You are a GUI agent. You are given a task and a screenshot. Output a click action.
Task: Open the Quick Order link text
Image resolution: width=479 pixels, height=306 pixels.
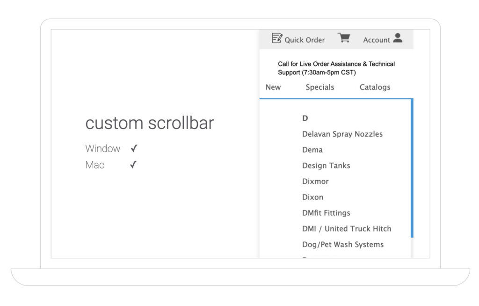pyautogui.click(x=305, y=40)
